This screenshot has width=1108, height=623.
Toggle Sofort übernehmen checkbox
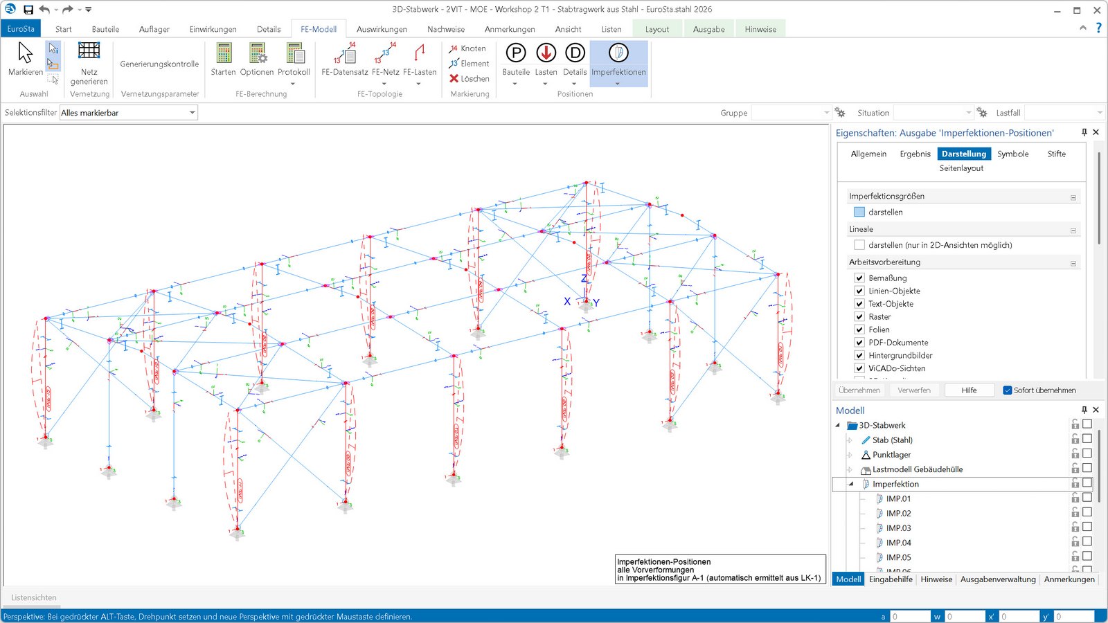pyautogui.click(x=1008, y=390)
